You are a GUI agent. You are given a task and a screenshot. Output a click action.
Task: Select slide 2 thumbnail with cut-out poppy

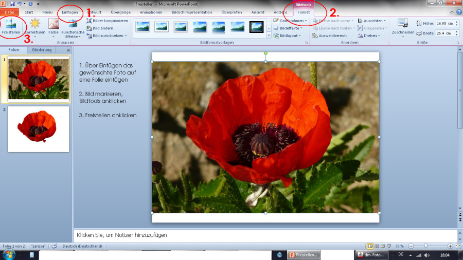point(39,129)
